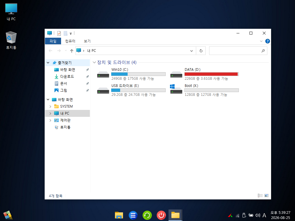Open 다운로드 in favorites
This screenshot has height=221, width=295.
[67, 77]
